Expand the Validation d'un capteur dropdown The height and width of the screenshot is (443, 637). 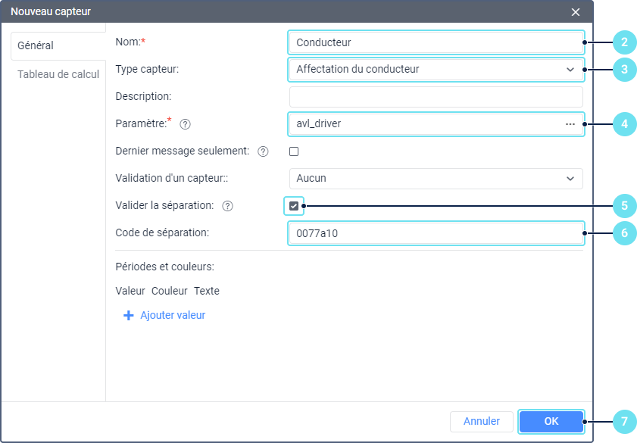436,178
